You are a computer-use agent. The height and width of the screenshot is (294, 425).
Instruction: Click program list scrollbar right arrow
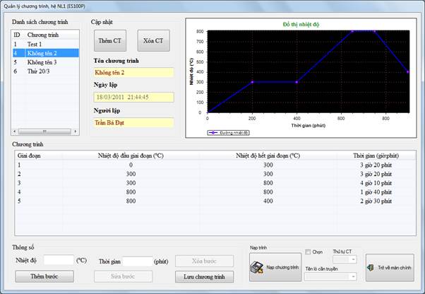[76, 131]
